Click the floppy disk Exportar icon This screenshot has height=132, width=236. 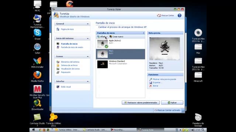(151, 82)
